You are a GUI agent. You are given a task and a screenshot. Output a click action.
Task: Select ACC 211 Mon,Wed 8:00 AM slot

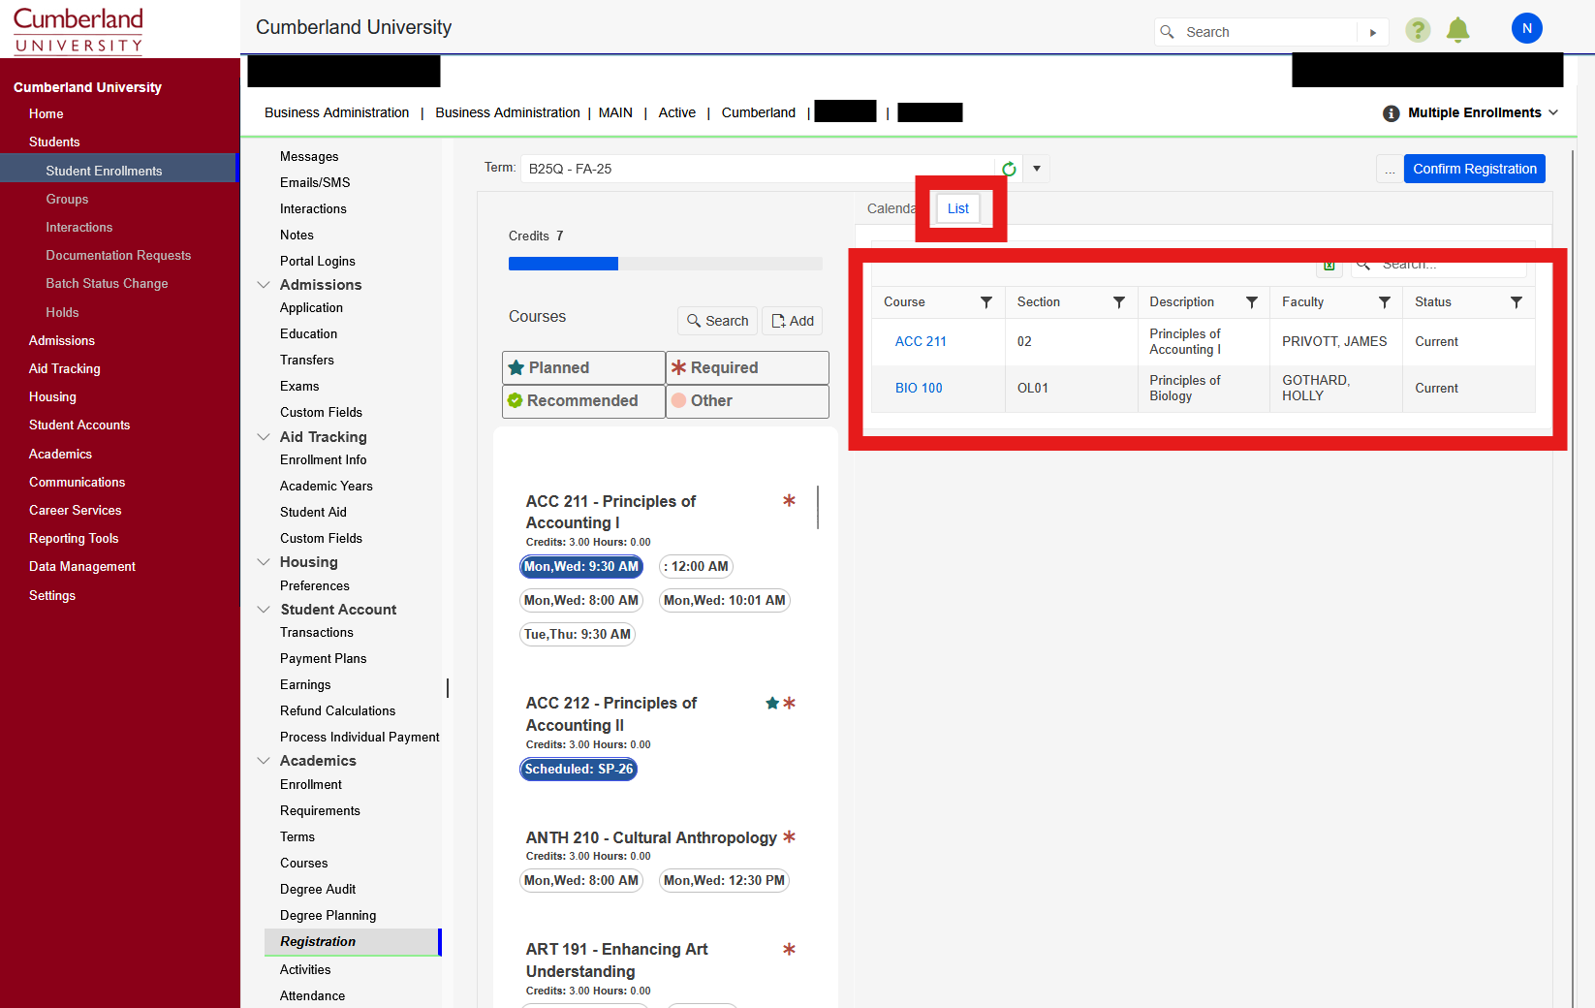click(581, 601)
